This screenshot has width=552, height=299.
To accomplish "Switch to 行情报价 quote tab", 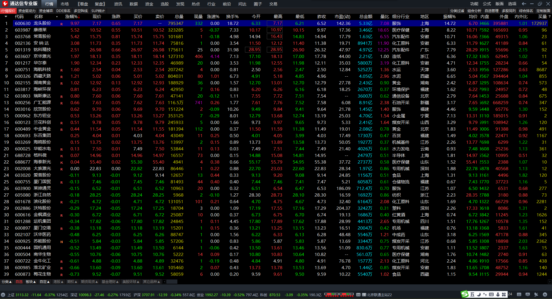I will (8, 11).
